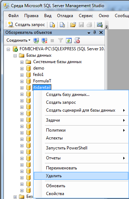This screenshot has height=199, width=129.
Task: Open the toolbar overflow options arrow
Action: pyautogui.click(x=107, y=27)
